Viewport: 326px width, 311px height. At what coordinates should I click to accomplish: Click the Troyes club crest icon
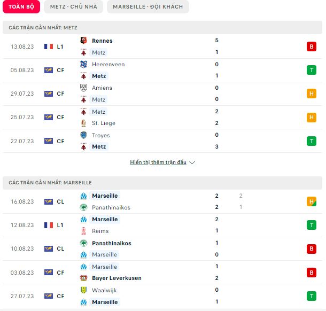coord(83,135)
